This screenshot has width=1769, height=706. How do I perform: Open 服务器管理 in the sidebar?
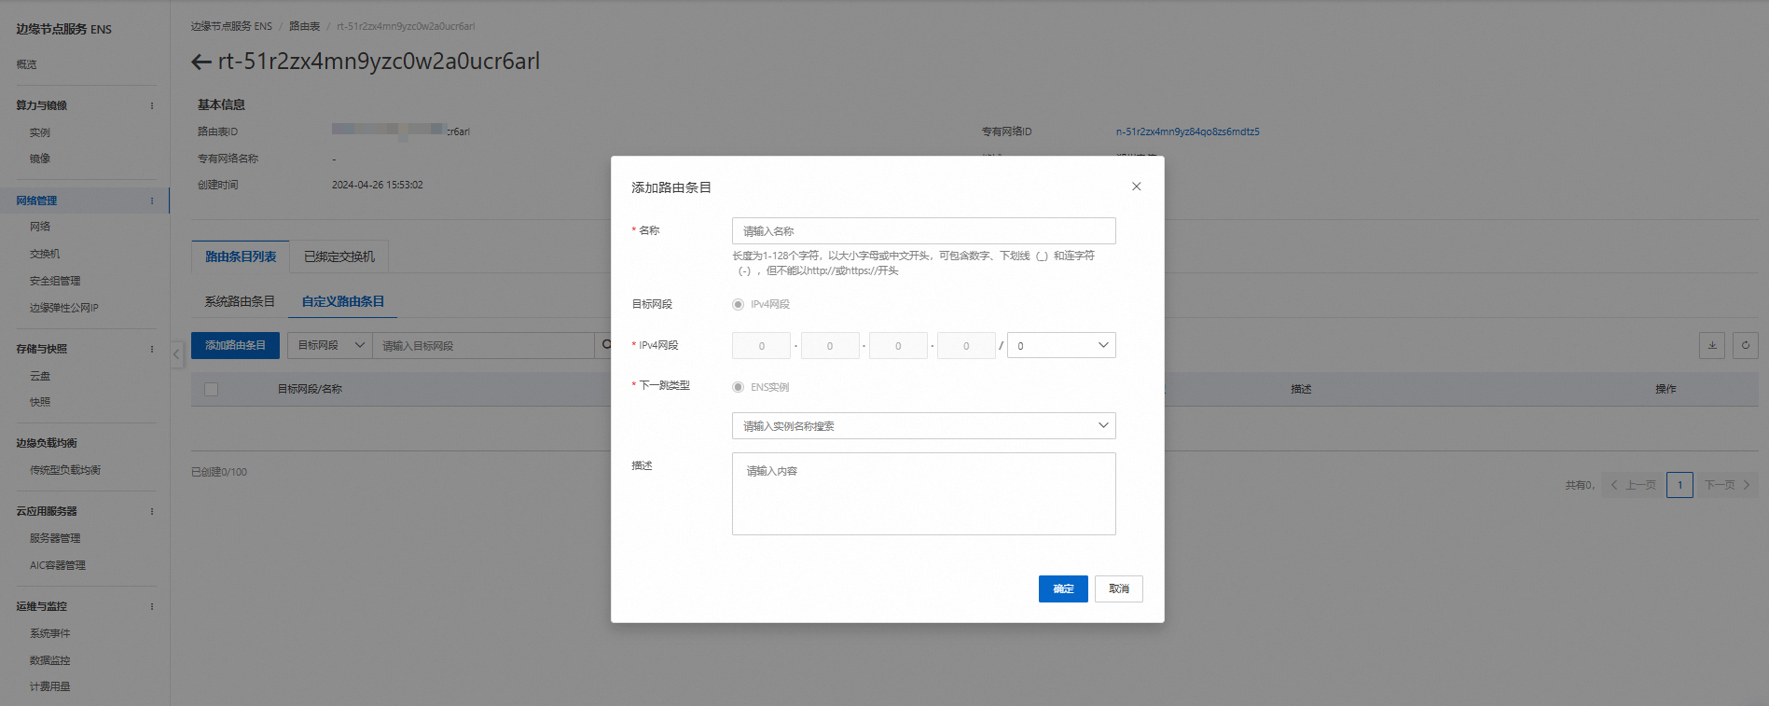(55, 538)
